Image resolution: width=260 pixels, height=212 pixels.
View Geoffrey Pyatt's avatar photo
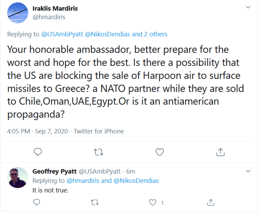tap(18, 177)
